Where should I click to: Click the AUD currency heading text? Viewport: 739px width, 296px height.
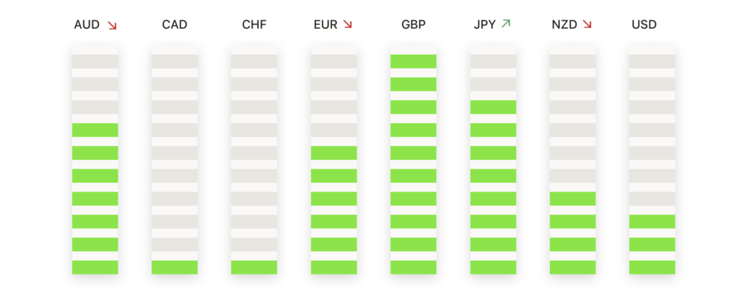point(87,24)
